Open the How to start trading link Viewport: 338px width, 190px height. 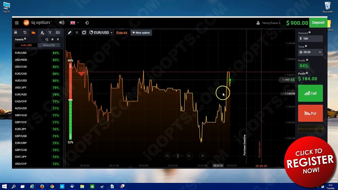click(x=311, y=129)
